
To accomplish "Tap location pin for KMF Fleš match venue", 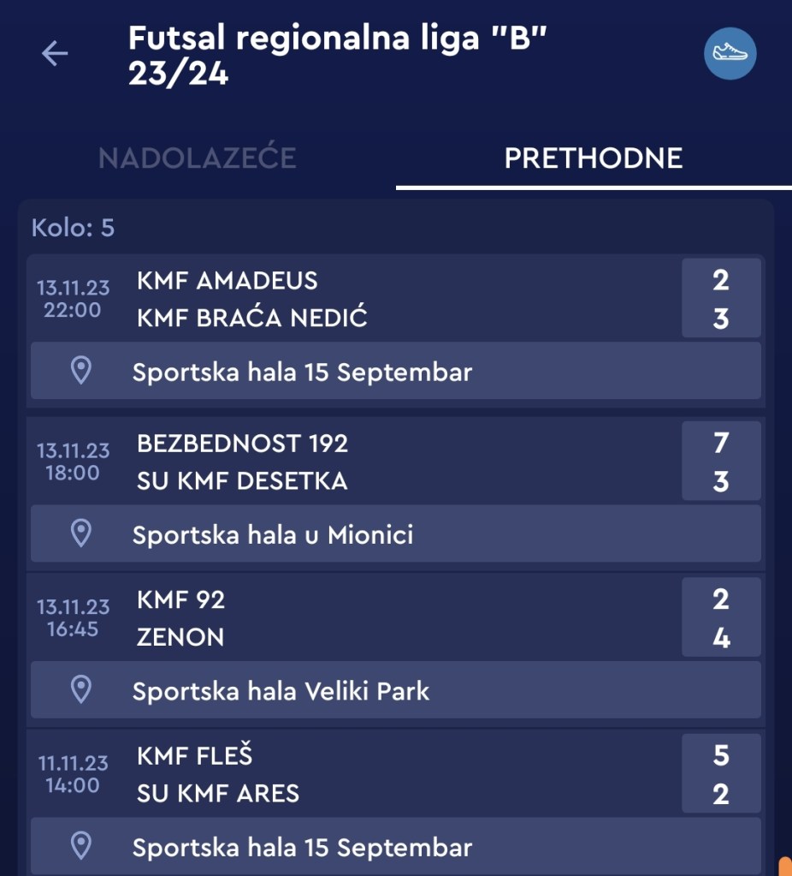I will click(x=80, y=847).
